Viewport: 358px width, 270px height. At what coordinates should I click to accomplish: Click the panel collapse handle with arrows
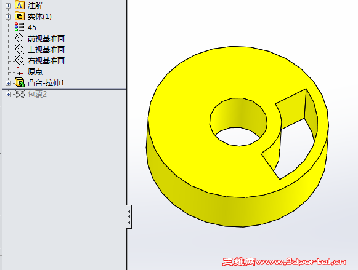tap(129, 216)
